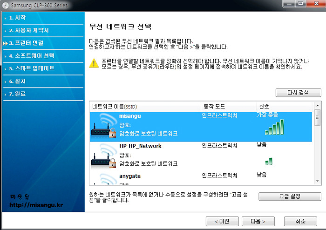The height and width of the screenshot is (230, 326).
Task: Select the HP-HP_Network network name
Action: pyautogui.click(x=140, y=146)
